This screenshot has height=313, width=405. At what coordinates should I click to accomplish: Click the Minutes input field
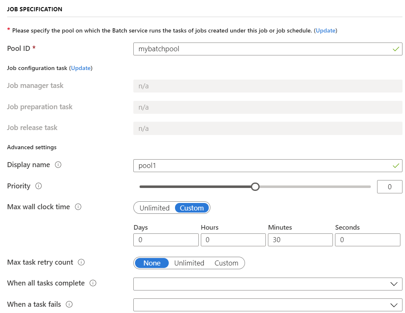[x=300, y=240]
